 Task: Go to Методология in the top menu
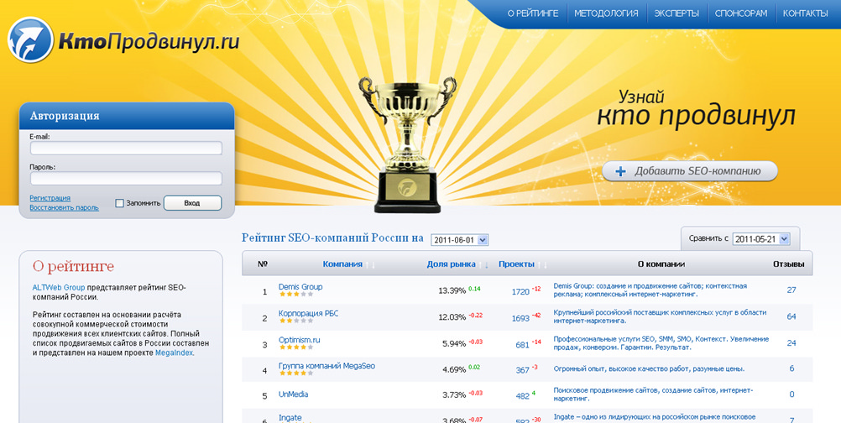[x=606, y=13]
